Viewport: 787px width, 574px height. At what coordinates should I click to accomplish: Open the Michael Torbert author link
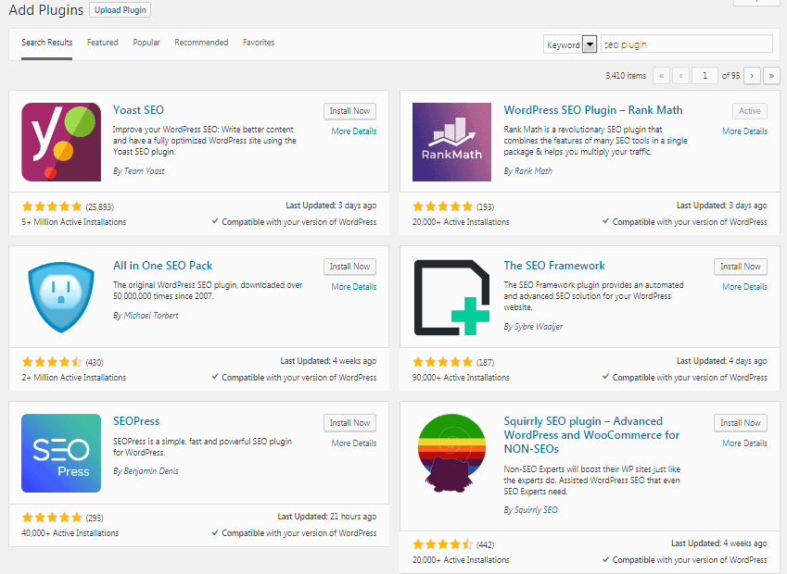(151, 316)
